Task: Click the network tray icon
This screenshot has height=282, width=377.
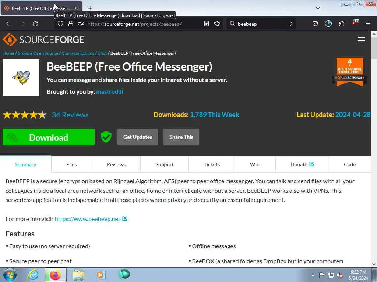Action: [x=331, y=275]
